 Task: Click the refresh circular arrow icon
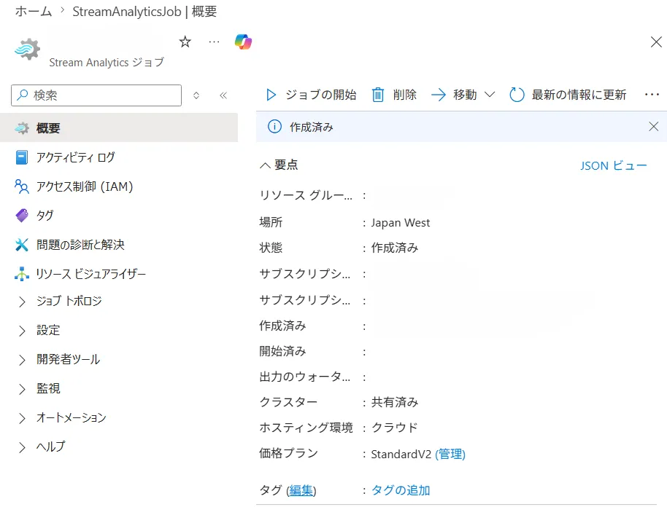pos(517,94)
